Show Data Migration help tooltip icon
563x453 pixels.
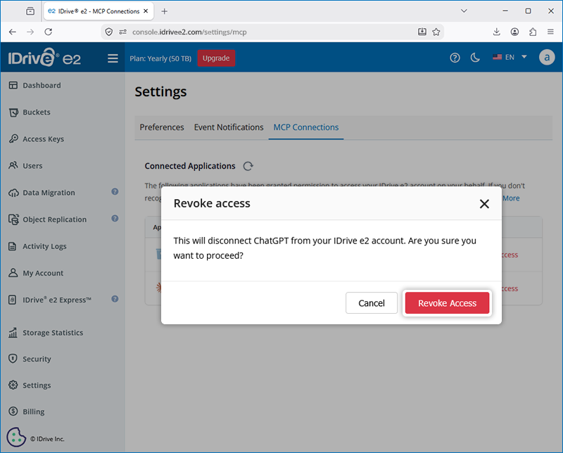(115, 192)
